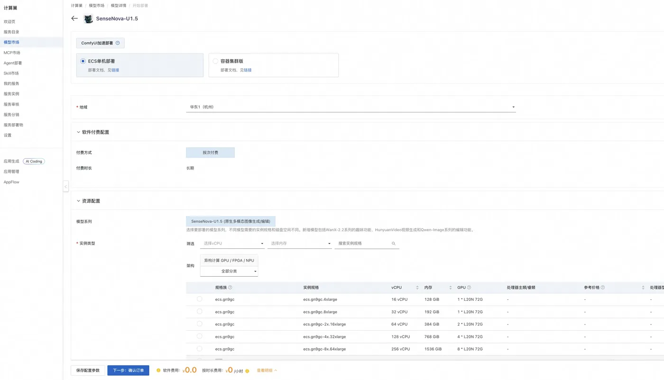Click the 保存配置参数 button
The image size is (664, 380).
pos(88,371)
